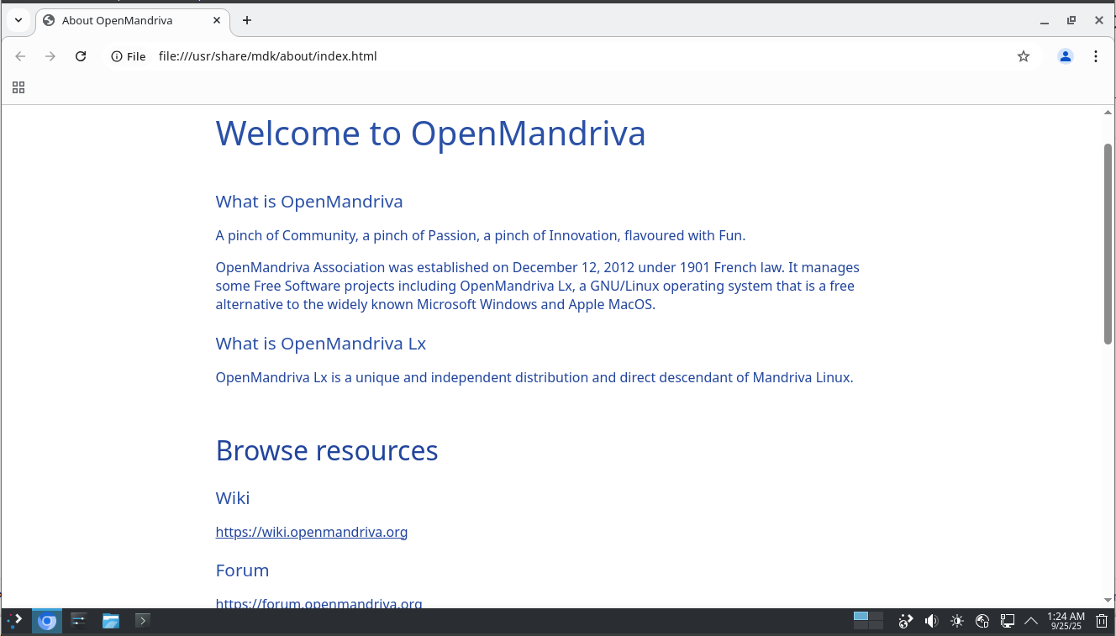Close the About OpenMandriva tab
The image size is (1116, 636).
216,20
